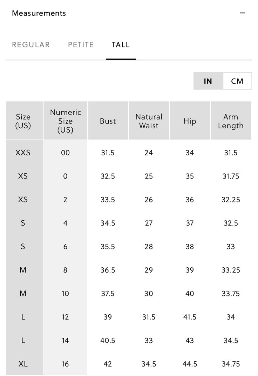This screenshot has height=376, width=258.
Task: Toggle units to IN
Action: click(208, 81)
